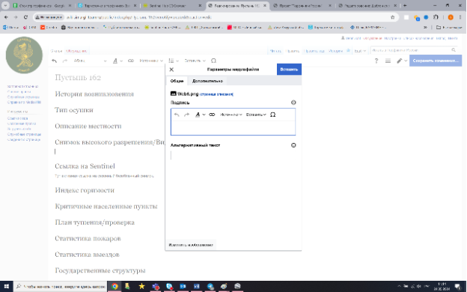This screenshot has height=292, width=467.
Task: Click special character Ω in caption toolbar
Action: click(x=272, y=115)
